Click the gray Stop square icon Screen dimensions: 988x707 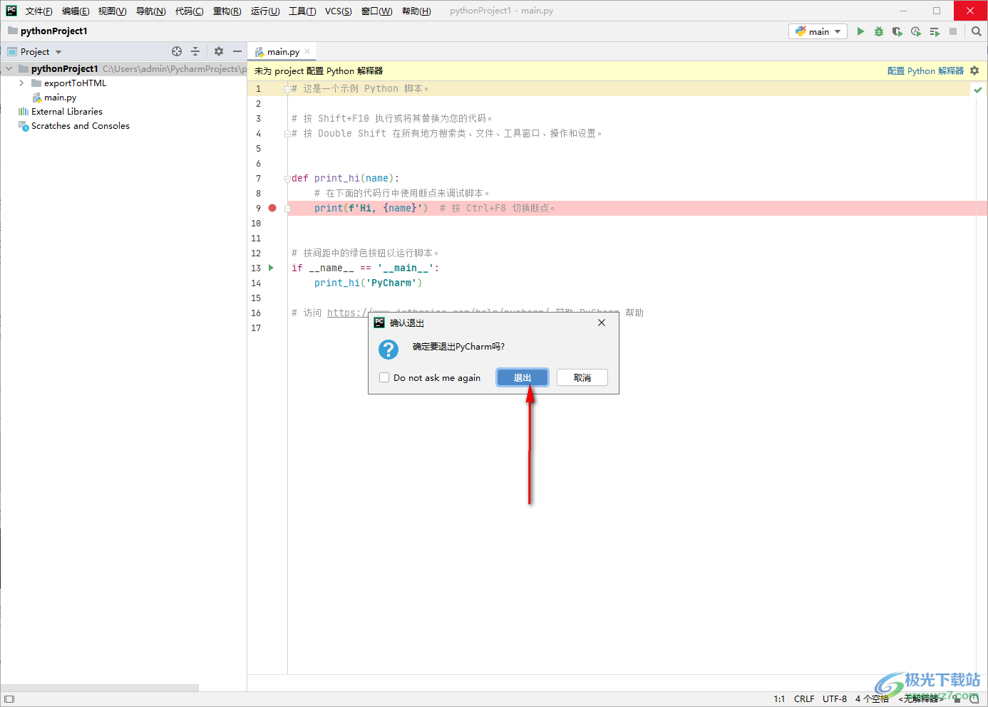(953, 31)
